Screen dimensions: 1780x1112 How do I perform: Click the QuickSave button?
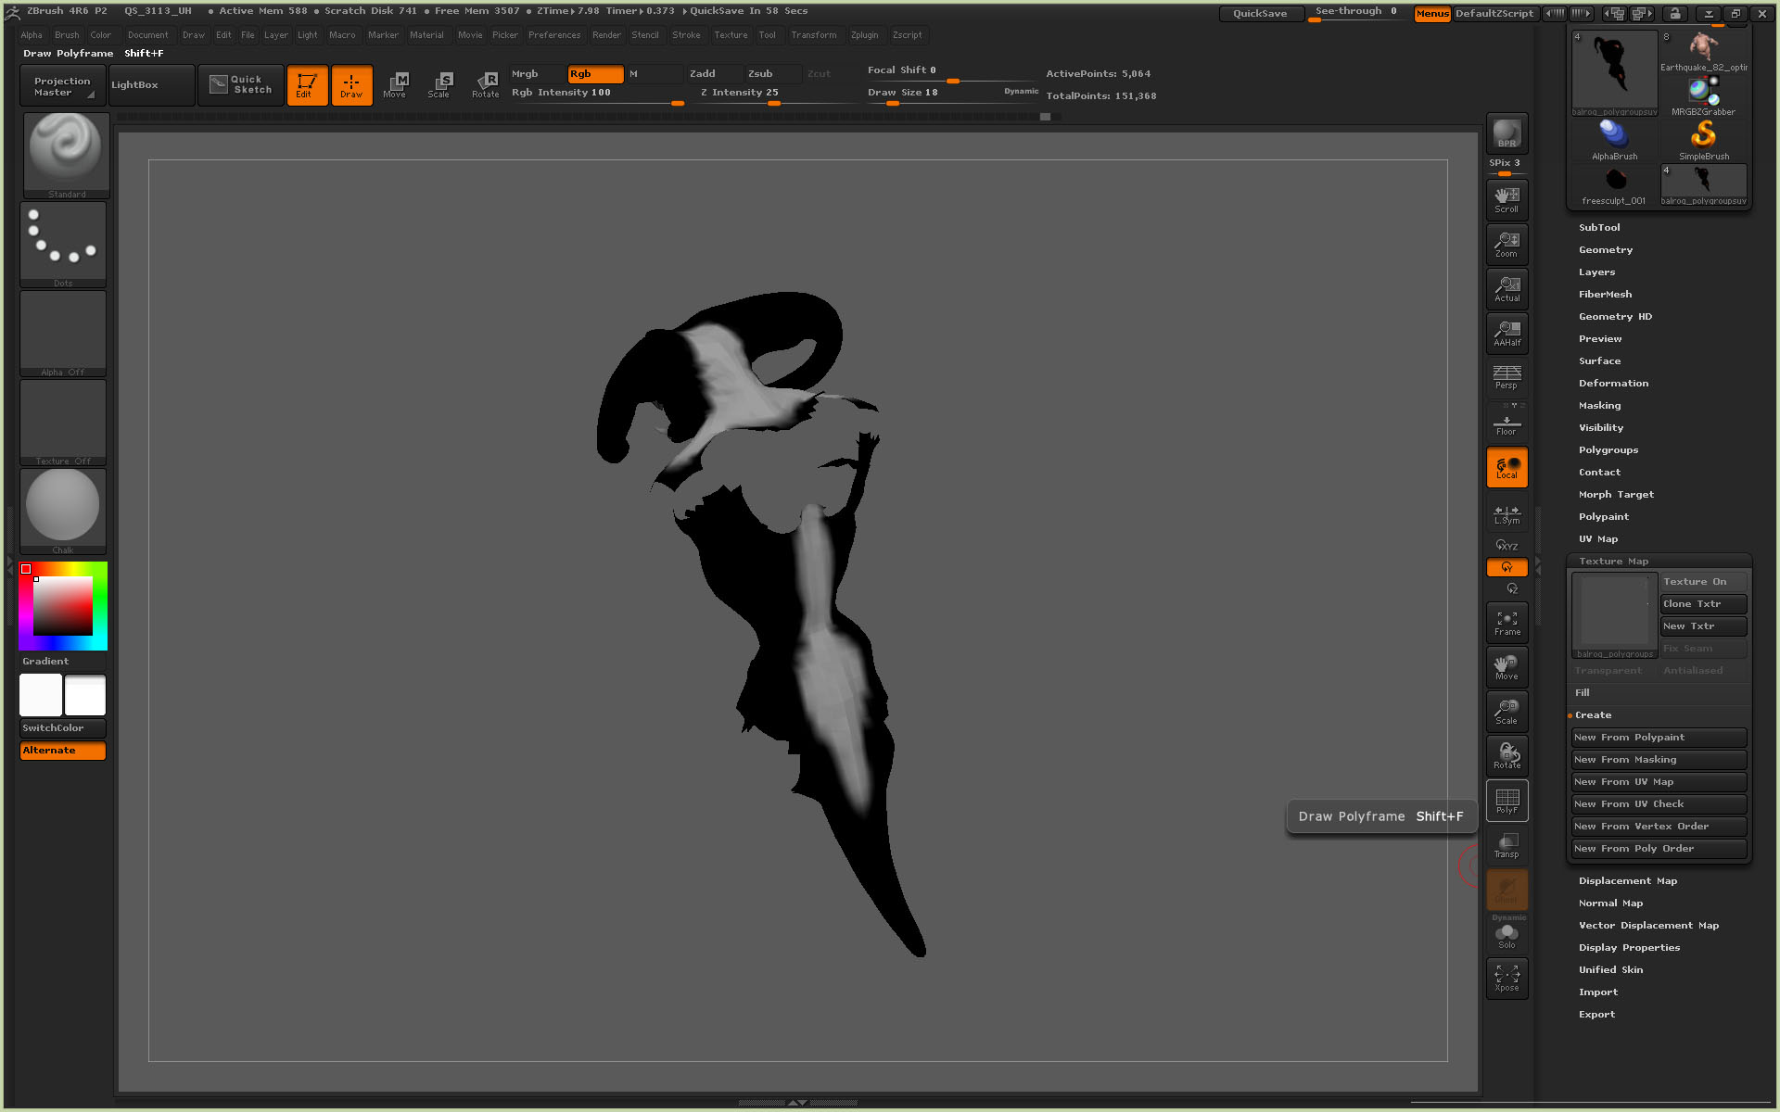[x=1259, y=13]
